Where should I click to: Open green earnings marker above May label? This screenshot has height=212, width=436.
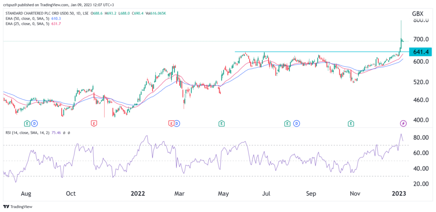[221, 123]
